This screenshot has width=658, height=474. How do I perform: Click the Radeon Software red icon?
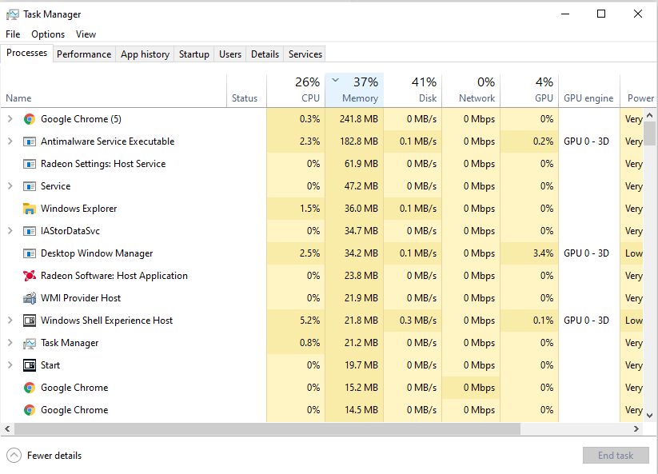(30, 276)
